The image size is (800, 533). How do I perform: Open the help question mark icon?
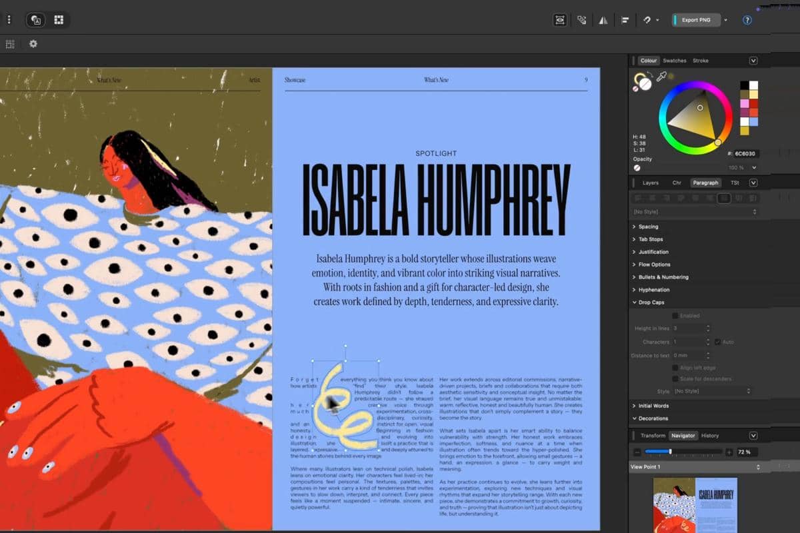click(x=747, y=20)
